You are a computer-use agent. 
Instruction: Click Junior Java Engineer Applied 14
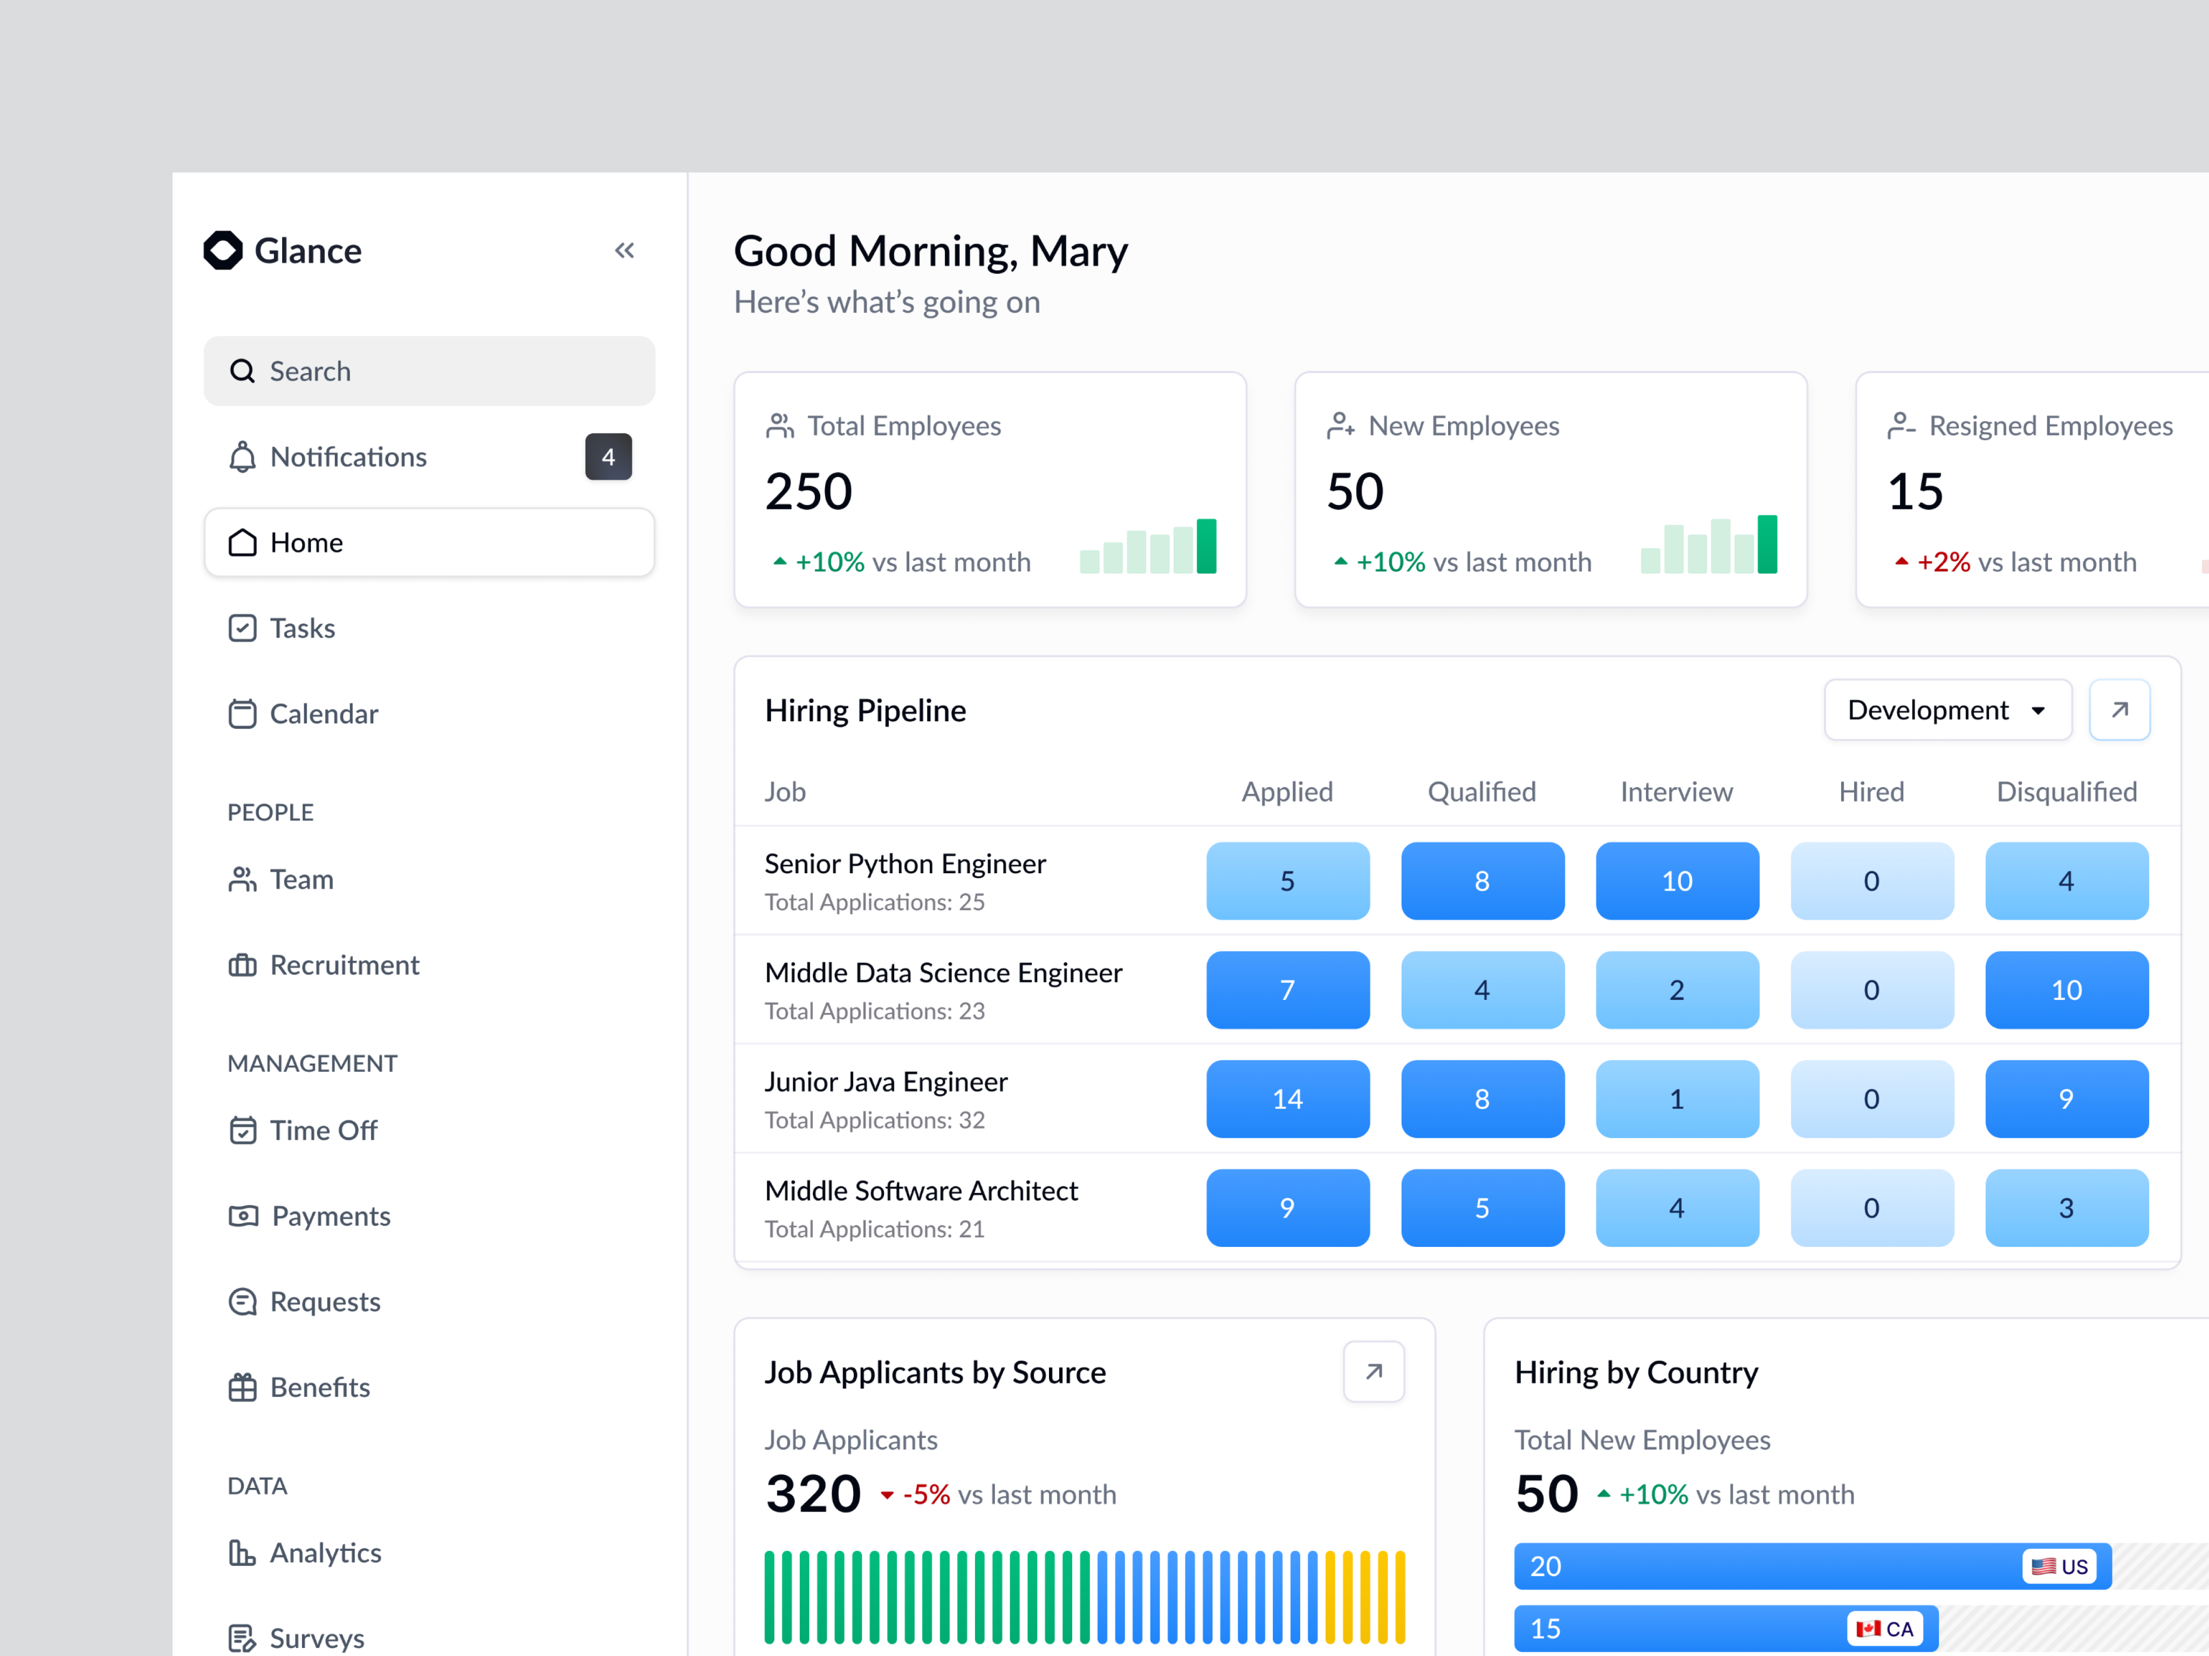(x=1287, y=1099)
